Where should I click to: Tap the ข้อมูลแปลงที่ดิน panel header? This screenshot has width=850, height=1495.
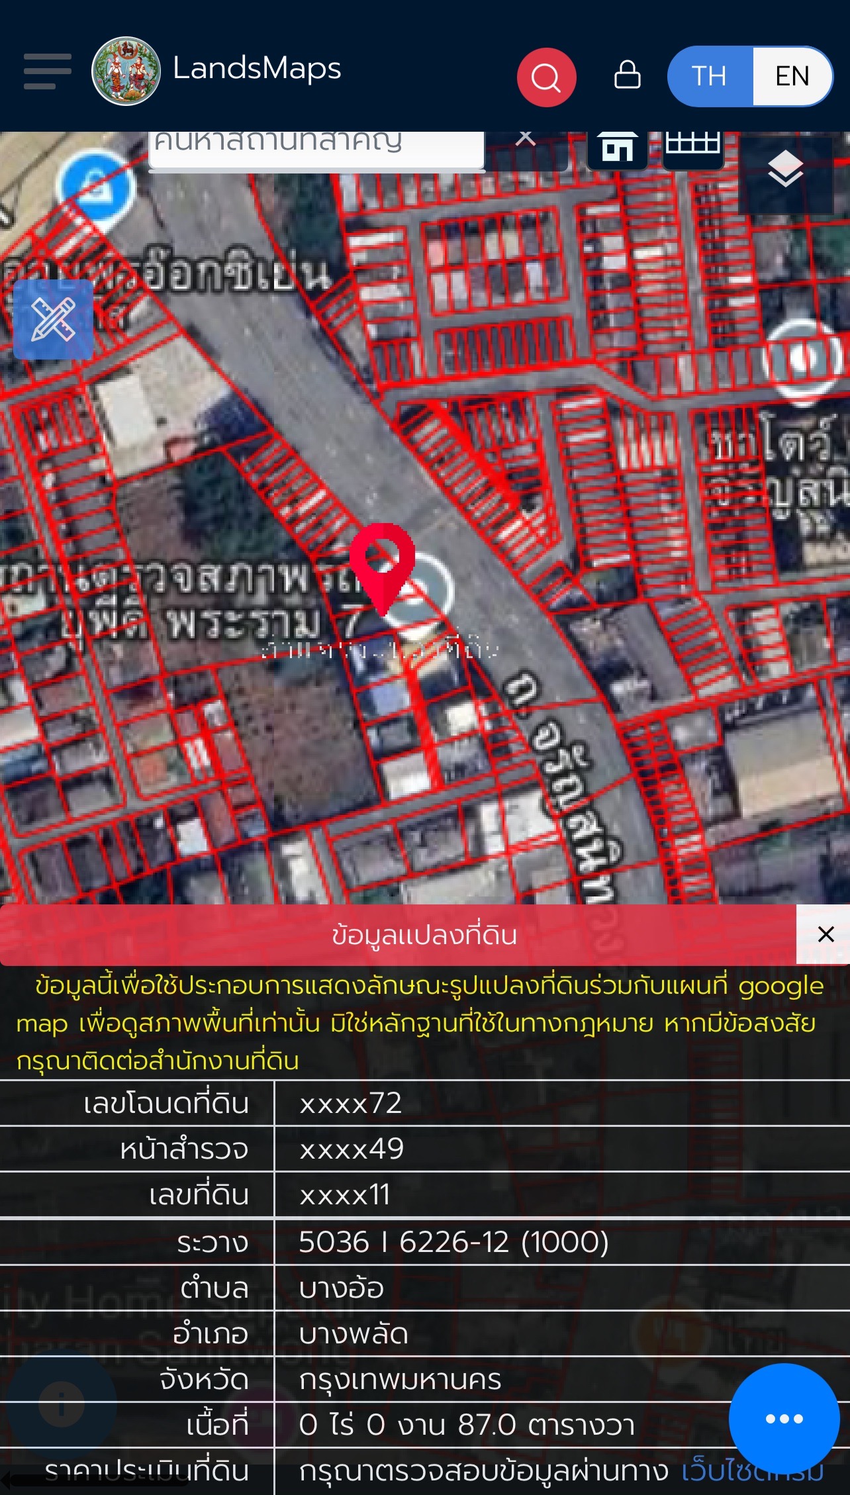coord(424,935)
